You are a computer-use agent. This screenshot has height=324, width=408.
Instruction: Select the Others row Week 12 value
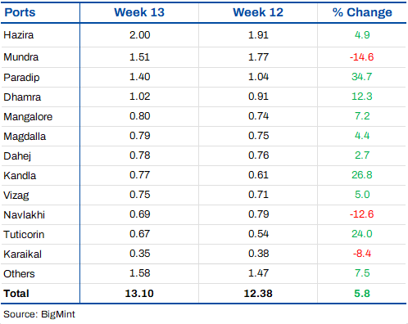(x=258, y=273)
